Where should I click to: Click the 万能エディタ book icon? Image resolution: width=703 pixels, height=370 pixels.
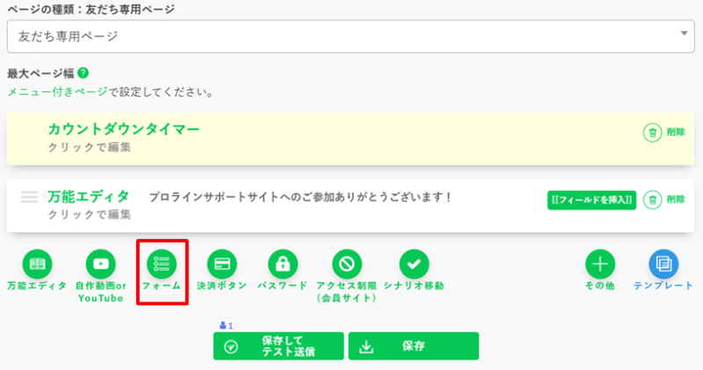tap(36, 264)
